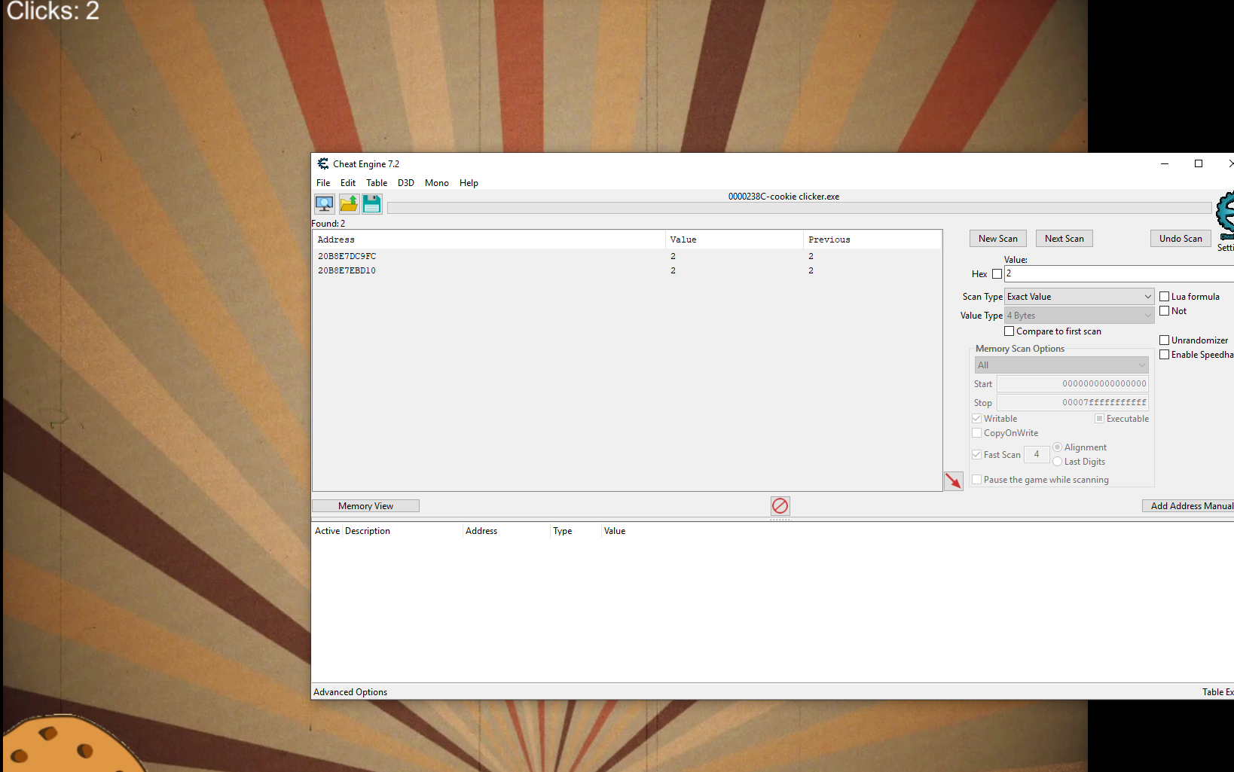1234x772 pixels.
Task: Click the open folder load-table icon
Action: (349, 203)
